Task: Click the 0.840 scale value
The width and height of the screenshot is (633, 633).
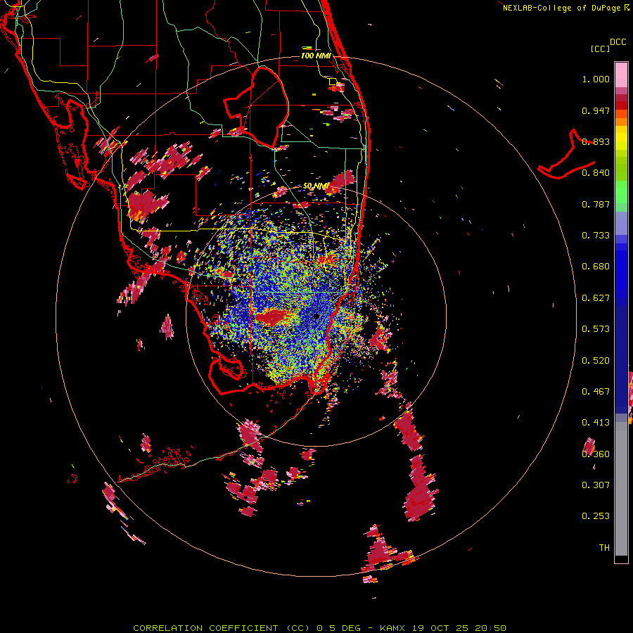Action: pyautogui.click(x=596, y=173)
